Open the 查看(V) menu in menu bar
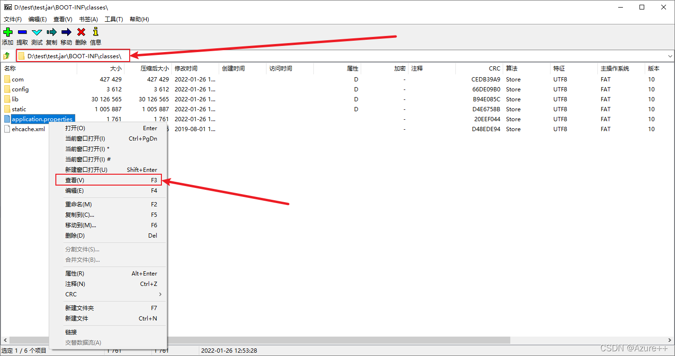675x356 pixels. 63,19
